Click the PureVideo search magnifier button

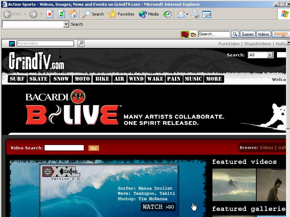(81, 43)
